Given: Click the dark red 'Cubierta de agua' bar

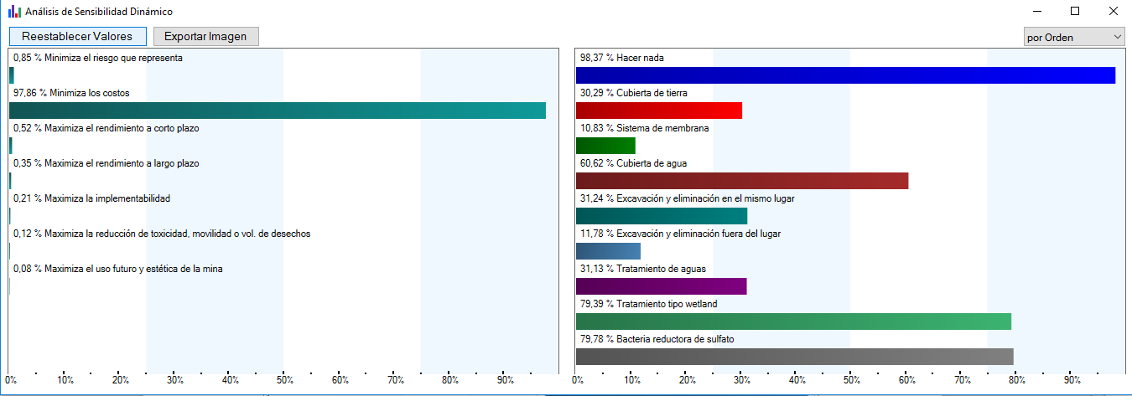Looking at the screenshot, I should 742,181.
